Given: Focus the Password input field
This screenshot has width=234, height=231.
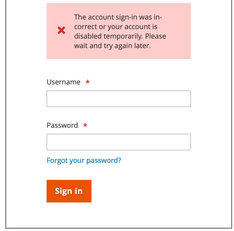Looking at the screenshot, I should click(119, 142).
